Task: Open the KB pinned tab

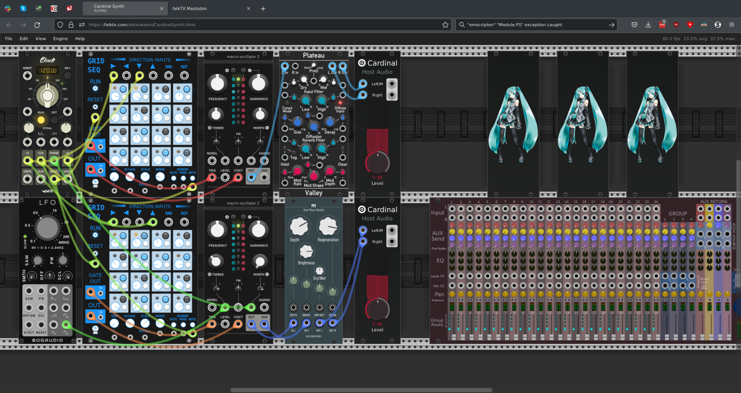Action: (x=54, y=8)
